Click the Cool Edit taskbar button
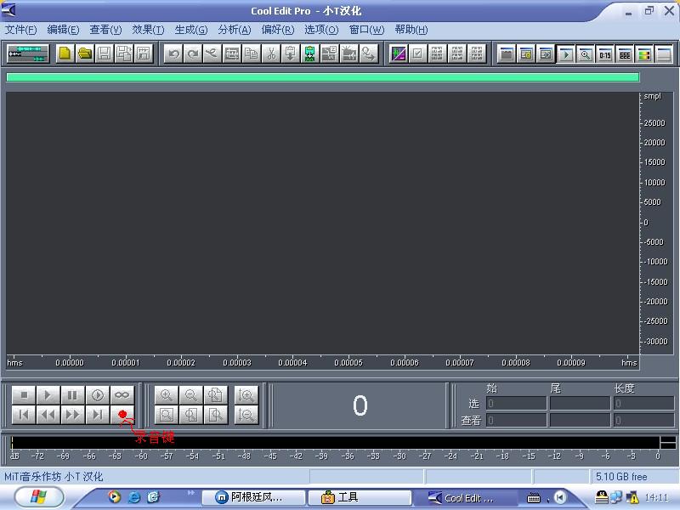Image resolution: width=680 pixels, height=510 pixels. [466, 498]
